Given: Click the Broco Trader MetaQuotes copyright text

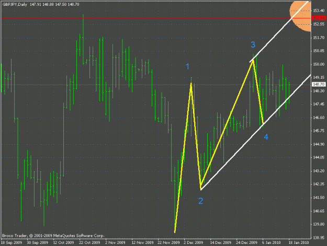Looking at the screenshot, I should tap(53, 236).
